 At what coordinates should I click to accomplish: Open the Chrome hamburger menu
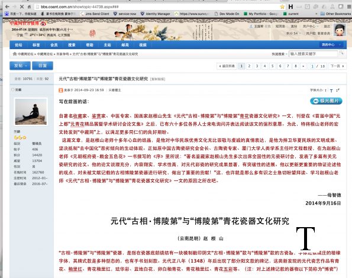pos(349,7)
